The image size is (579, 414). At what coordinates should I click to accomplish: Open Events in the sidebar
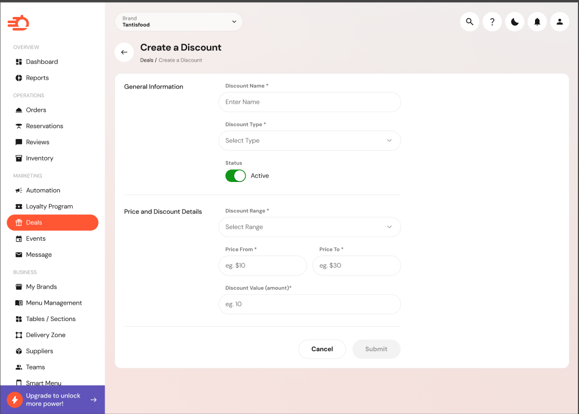[x=52, y=239]
